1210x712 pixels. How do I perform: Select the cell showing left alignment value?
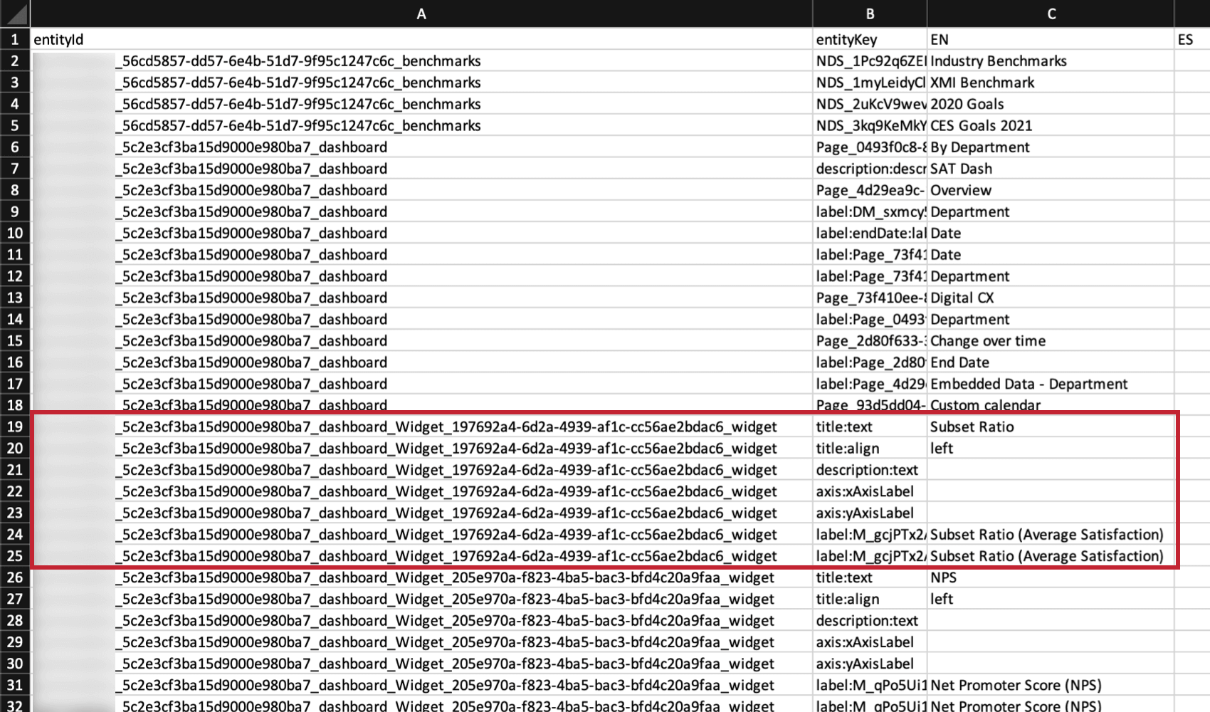[x=941, y=449]
